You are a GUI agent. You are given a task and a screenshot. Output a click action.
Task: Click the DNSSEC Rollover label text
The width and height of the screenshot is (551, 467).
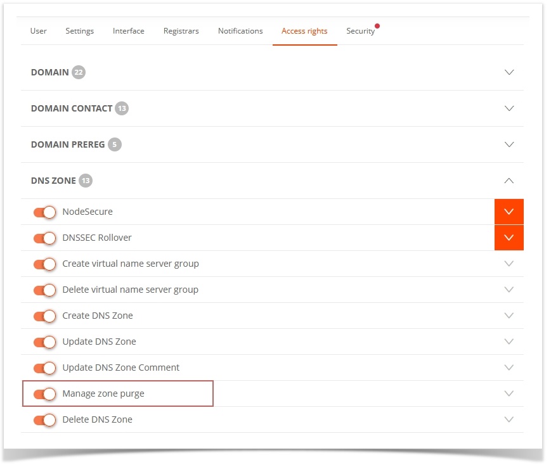[x=97, y=238]
